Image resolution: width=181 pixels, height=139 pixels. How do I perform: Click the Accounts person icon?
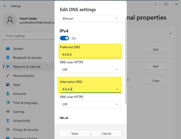8,94
